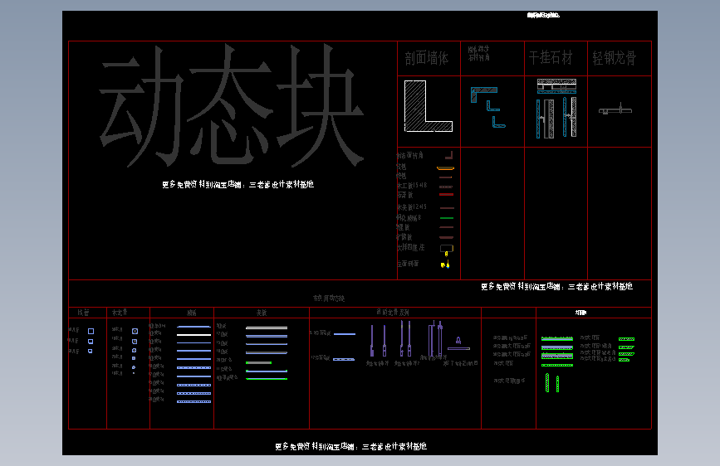Select the smallest blue square tube symbol
The width and height of the screenshot is (720, 466).
90,351
